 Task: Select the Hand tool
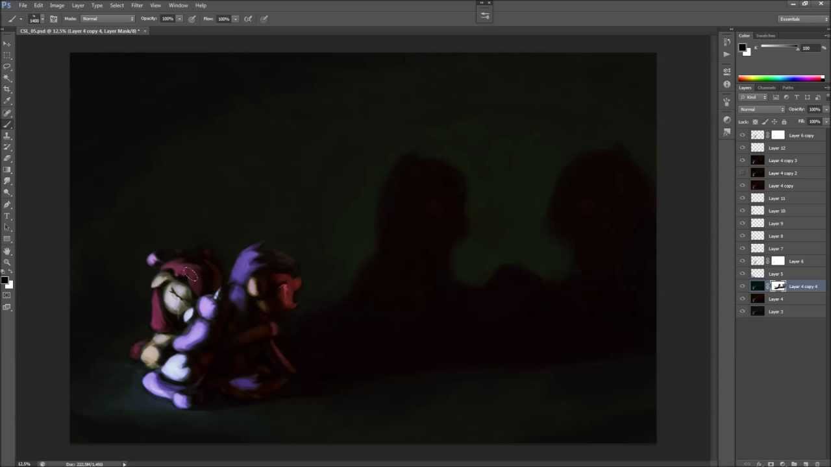(7, 250)
